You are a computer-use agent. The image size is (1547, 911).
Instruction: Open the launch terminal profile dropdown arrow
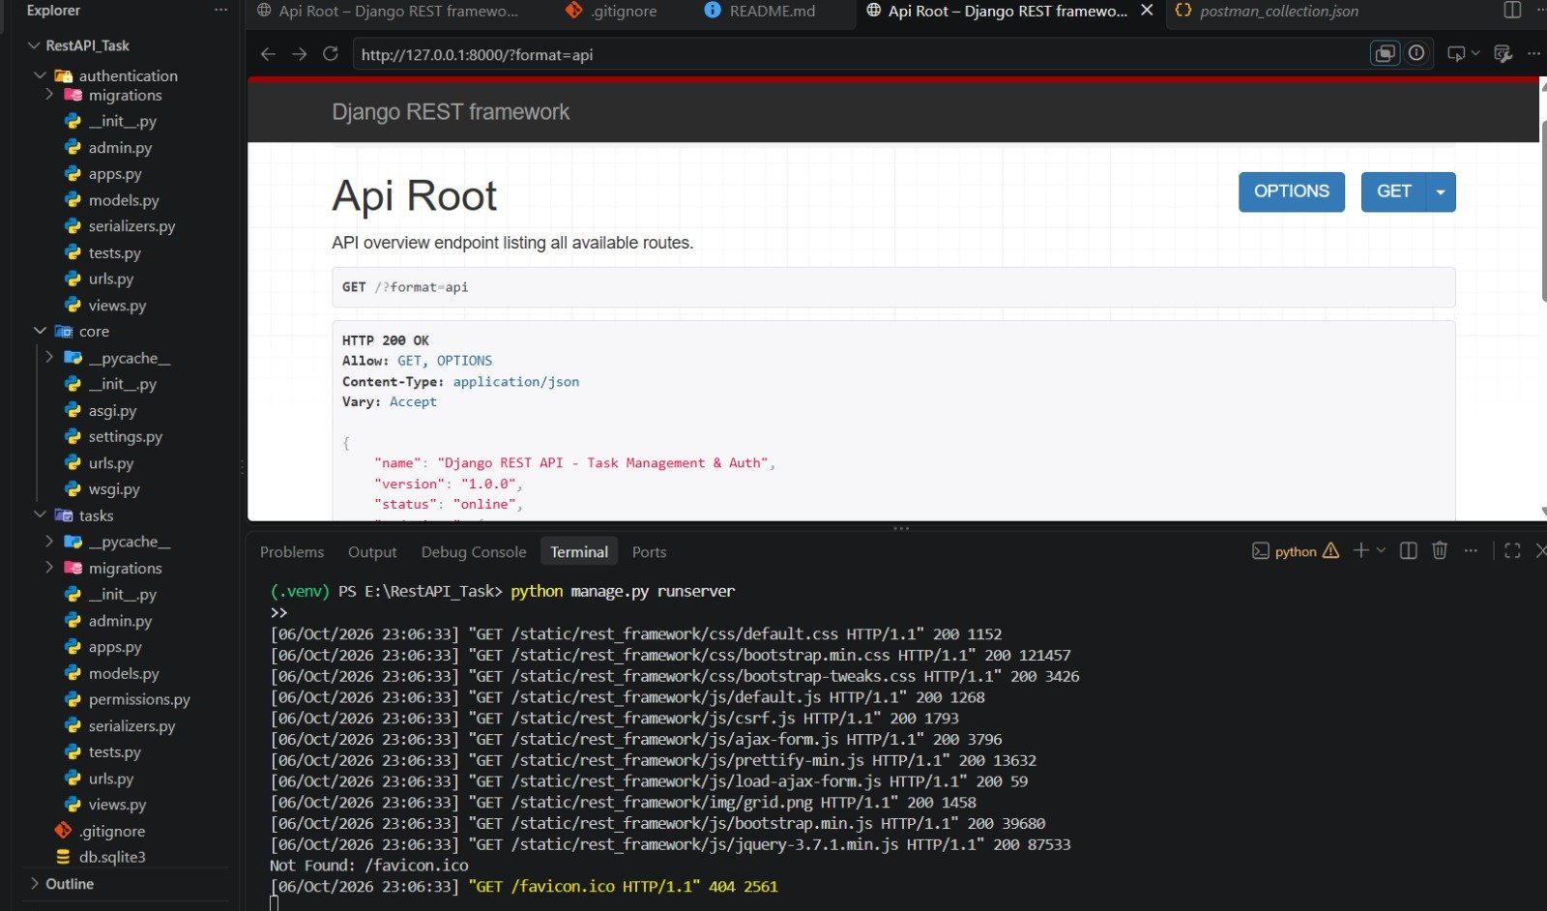point(1381,550)
